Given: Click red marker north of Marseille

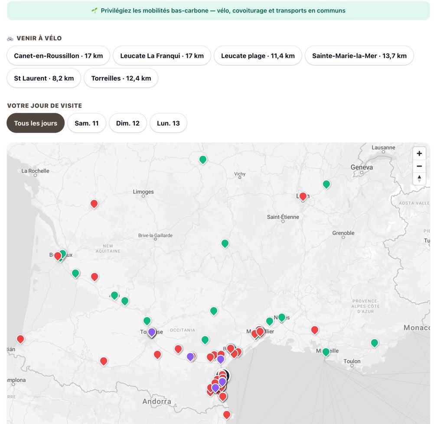Looking at the screenshot, I should (x=315, y=330).
